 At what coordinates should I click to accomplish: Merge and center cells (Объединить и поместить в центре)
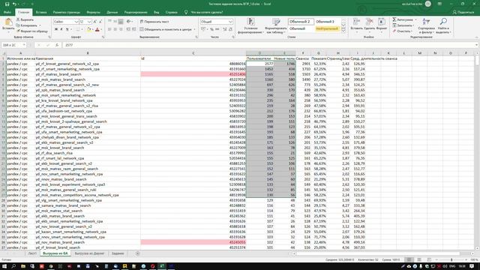(x=167, y=29)
